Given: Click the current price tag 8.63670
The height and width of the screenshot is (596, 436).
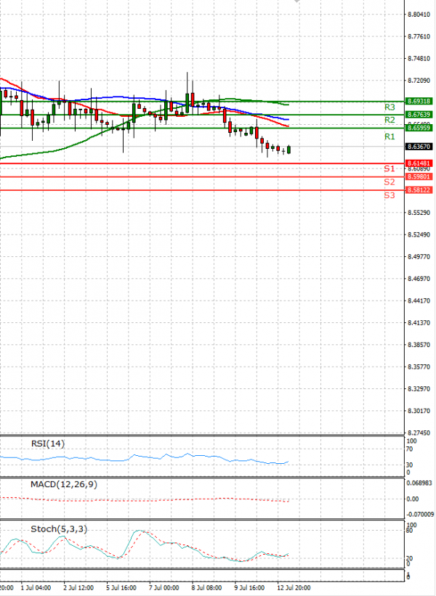Looking at the screenshot, I should click(419, 147).
